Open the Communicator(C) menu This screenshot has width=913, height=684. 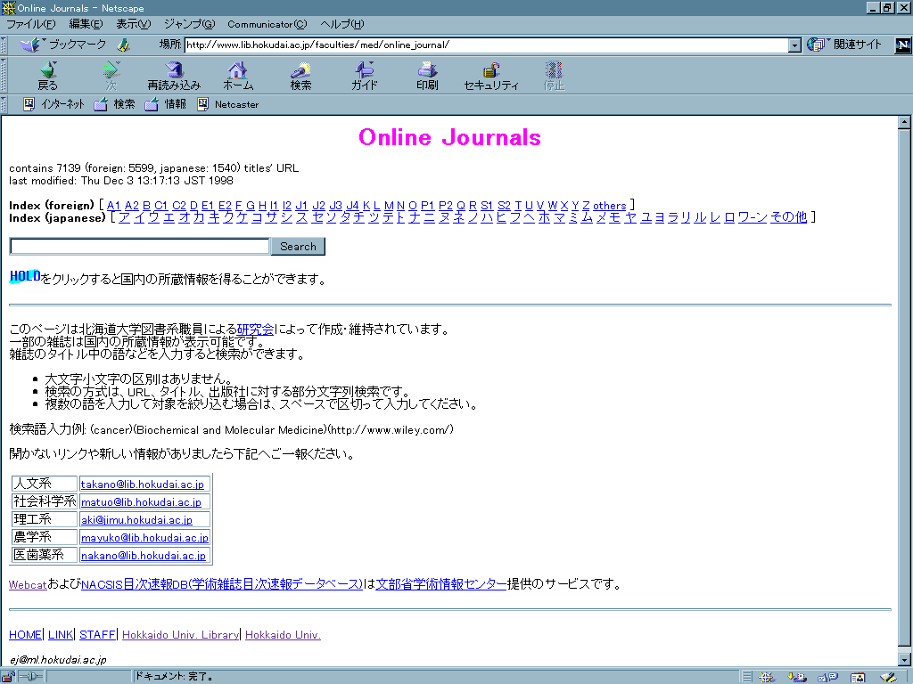pyautogui.click(x=267, y=24)
